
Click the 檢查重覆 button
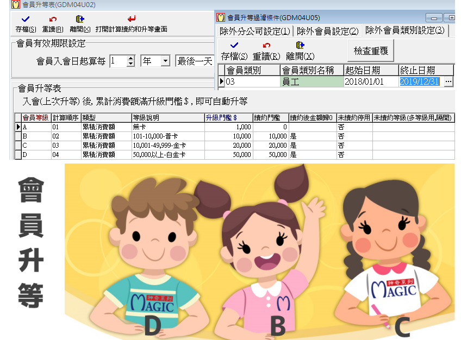pos(371,51)
